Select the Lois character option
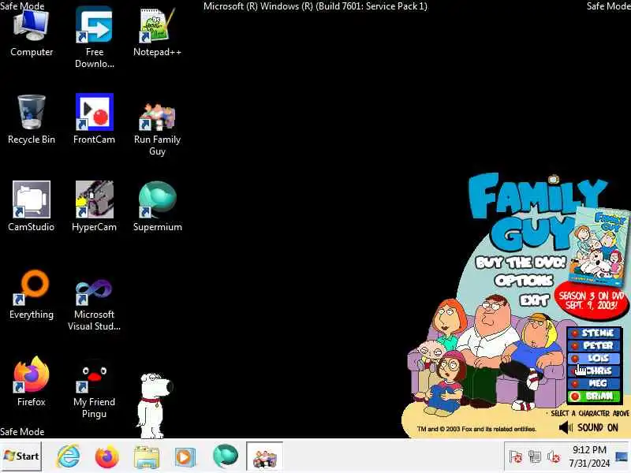Viewport: 631px width, 473px height. pos(594,358)
